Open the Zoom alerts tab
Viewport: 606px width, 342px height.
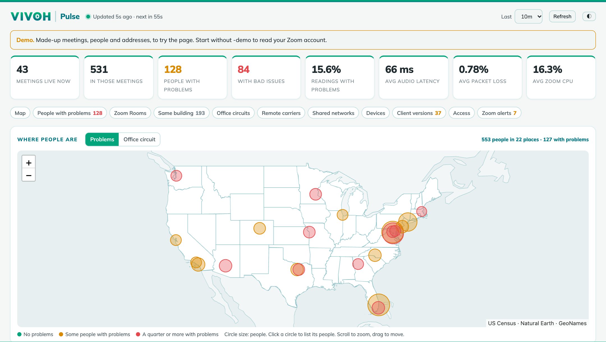(x=499, y=113)
